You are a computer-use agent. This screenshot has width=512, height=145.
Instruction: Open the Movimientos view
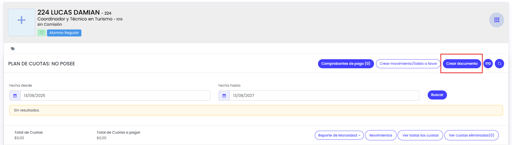point(381,135)
